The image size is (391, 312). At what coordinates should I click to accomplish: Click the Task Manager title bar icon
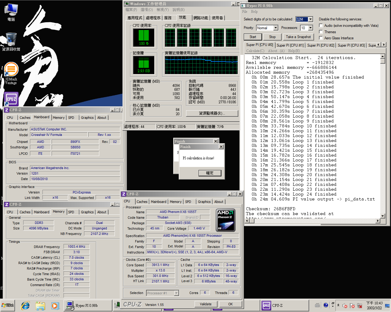(127, 4)
